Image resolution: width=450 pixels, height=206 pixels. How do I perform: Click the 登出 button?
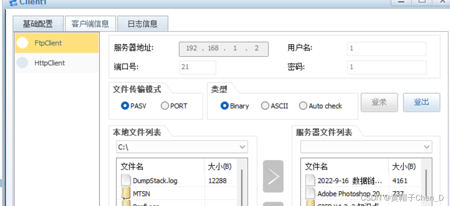[421, 102]
